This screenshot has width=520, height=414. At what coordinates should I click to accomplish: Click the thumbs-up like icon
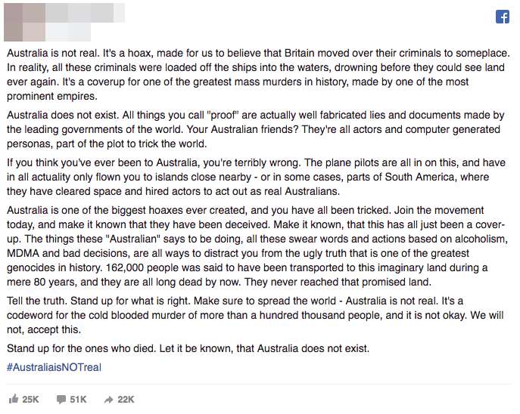coord(14,399)
